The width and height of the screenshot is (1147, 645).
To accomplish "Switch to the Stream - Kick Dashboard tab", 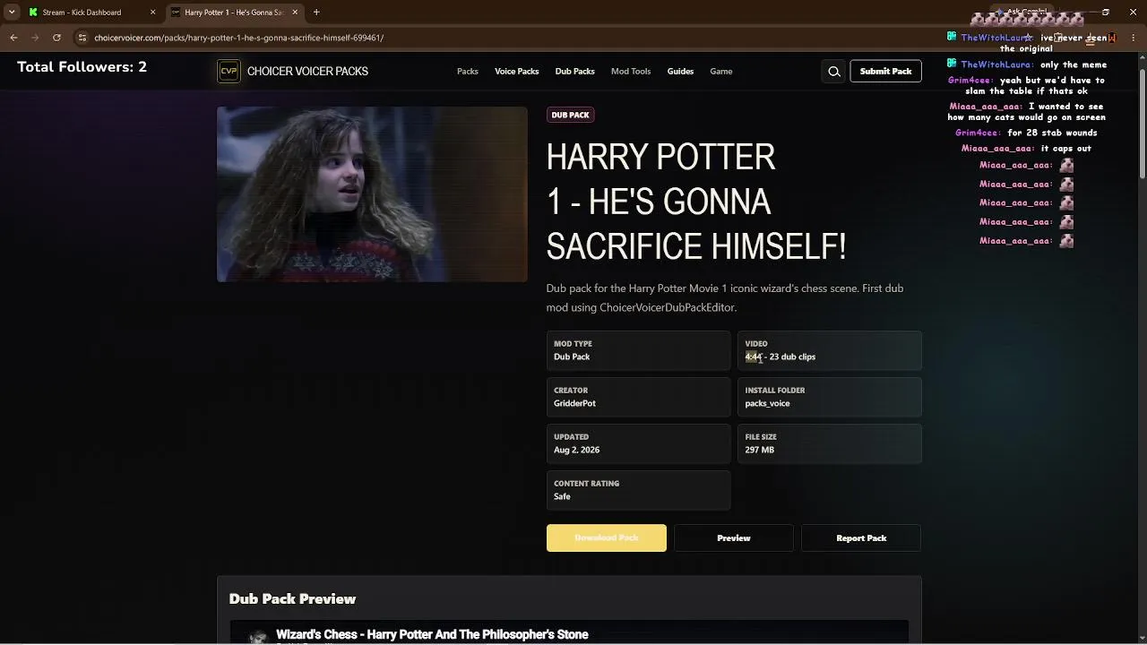I will 91,13.
